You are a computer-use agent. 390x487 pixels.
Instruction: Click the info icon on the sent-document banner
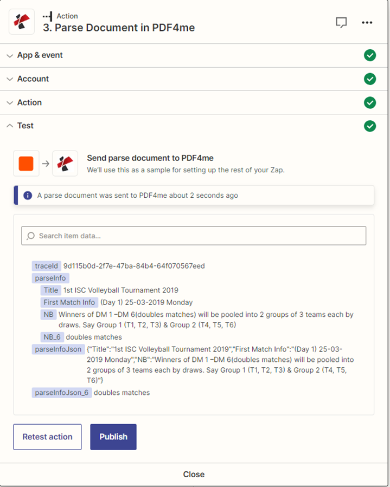(x=28, y=195)
